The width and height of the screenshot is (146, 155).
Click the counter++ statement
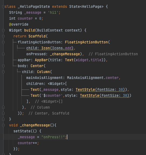pyautogui.click(x=28, y=143)
